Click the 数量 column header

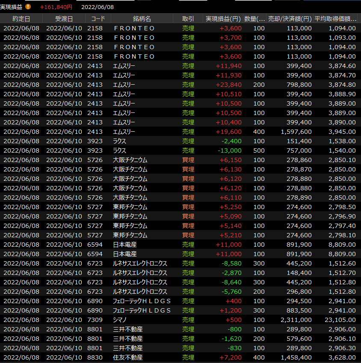coord(255,19)
